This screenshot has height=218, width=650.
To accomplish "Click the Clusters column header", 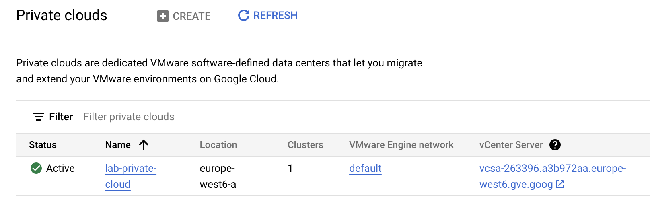I will [x=305, y=145].
